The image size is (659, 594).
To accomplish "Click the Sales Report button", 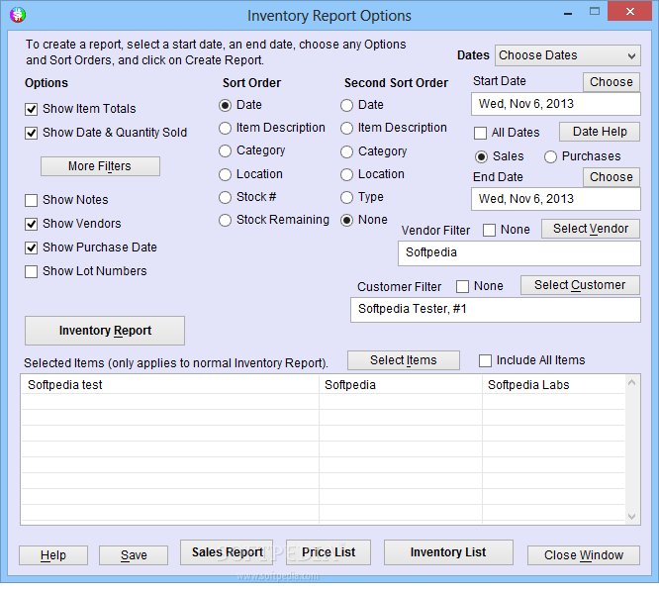I will (x=227, y=552).
